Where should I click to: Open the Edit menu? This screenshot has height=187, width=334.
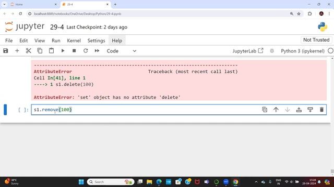point(23,41)
